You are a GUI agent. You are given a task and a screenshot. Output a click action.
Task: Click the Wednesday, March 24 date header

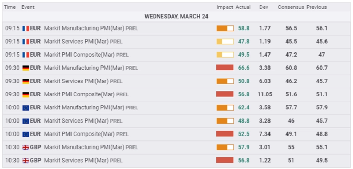click(x=176, y=17)
